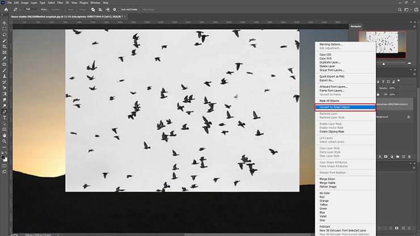Screen dimensions: 420x236
Task: Select the Pen tool in toolbar
Action: 5,112
